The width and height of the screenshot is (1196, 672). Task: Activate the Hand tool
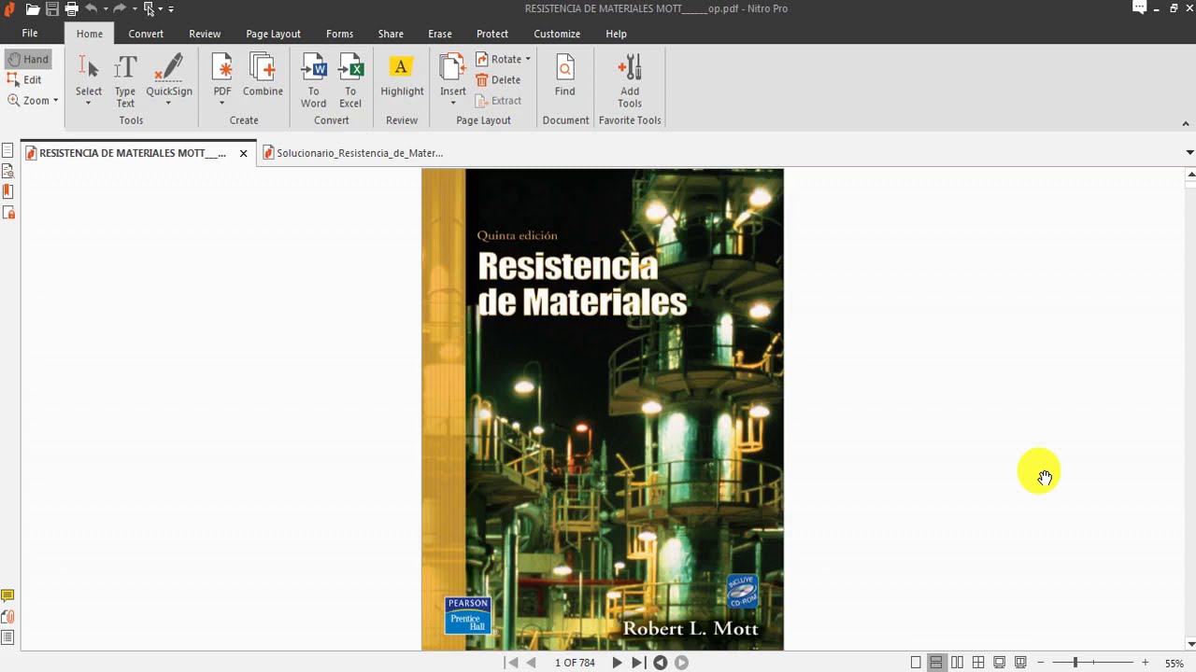(28, 59)
